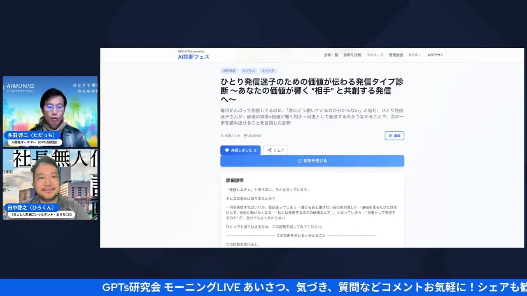Click the username 多田啓二 in the navbar
This screenshot has width=527, height=296.
click(414, 55)
